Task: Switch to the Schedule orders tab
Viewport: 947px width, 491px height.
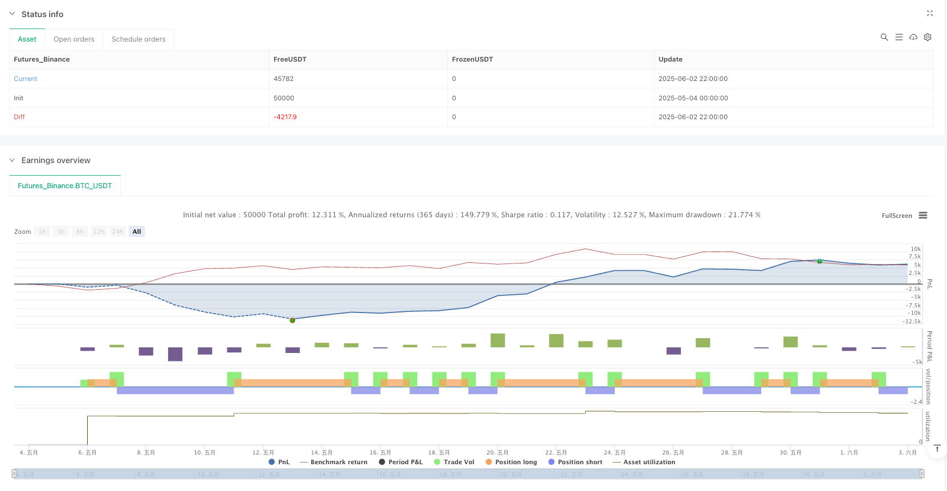Action: coord(138,39)
